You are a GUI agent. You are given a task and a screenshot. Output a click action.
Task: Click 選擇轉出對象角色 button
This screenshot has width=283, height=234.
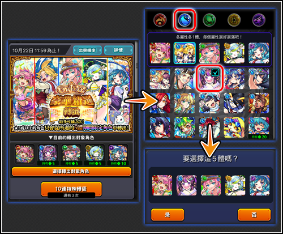71,172
